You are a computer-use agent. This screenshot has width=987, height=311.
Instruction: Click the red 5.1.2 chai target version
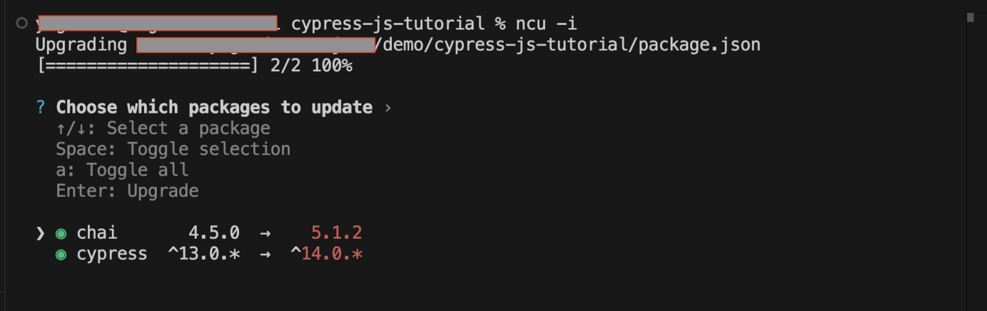(x=337, y=232)
